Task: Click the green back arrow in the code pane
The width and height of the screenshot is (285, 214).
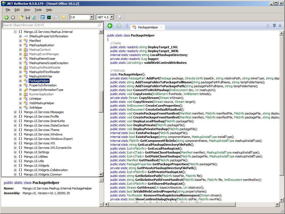Action: click(x=110, y=26)
